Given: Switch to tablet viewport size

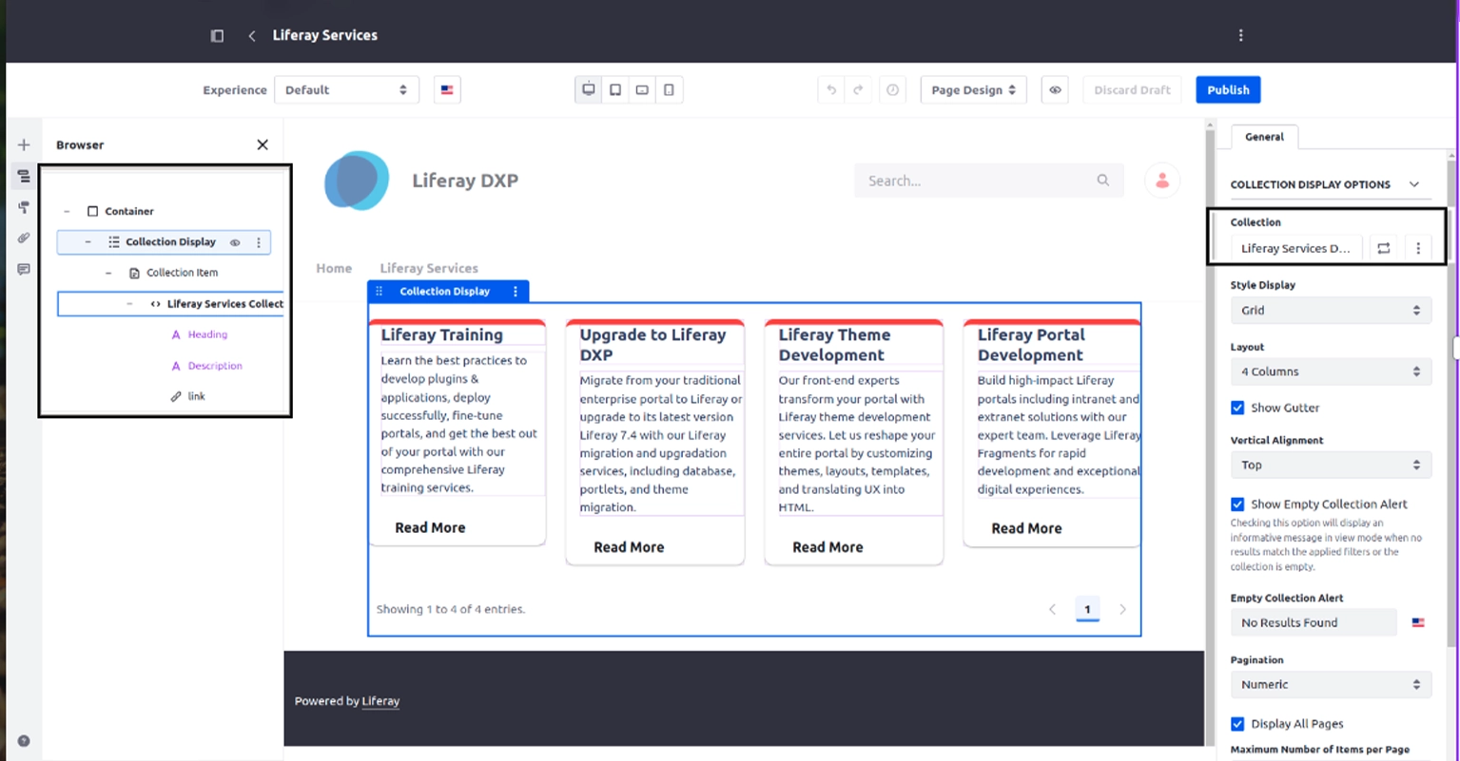Looking at the screenshot, I should [615, 90].
